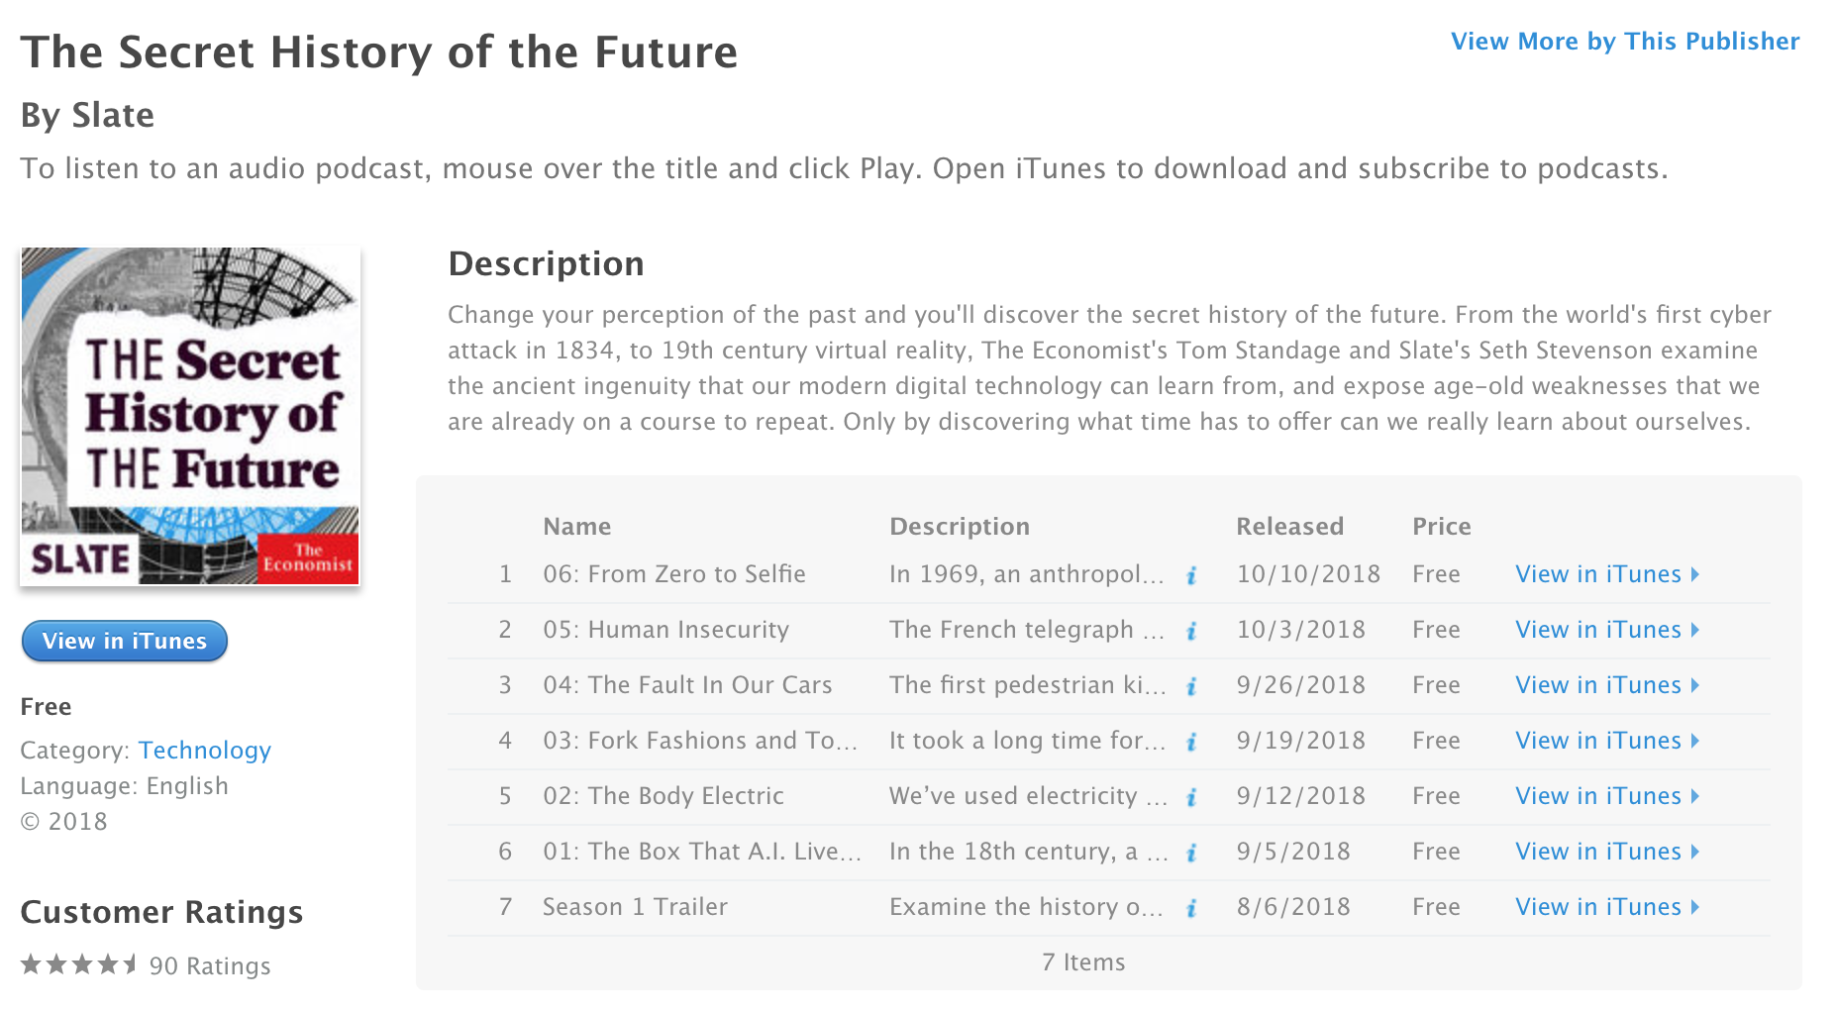Select the 02: The Body Electric episode title
The width and height of the screenshot is (1836, 1010).
click(663, 796)
